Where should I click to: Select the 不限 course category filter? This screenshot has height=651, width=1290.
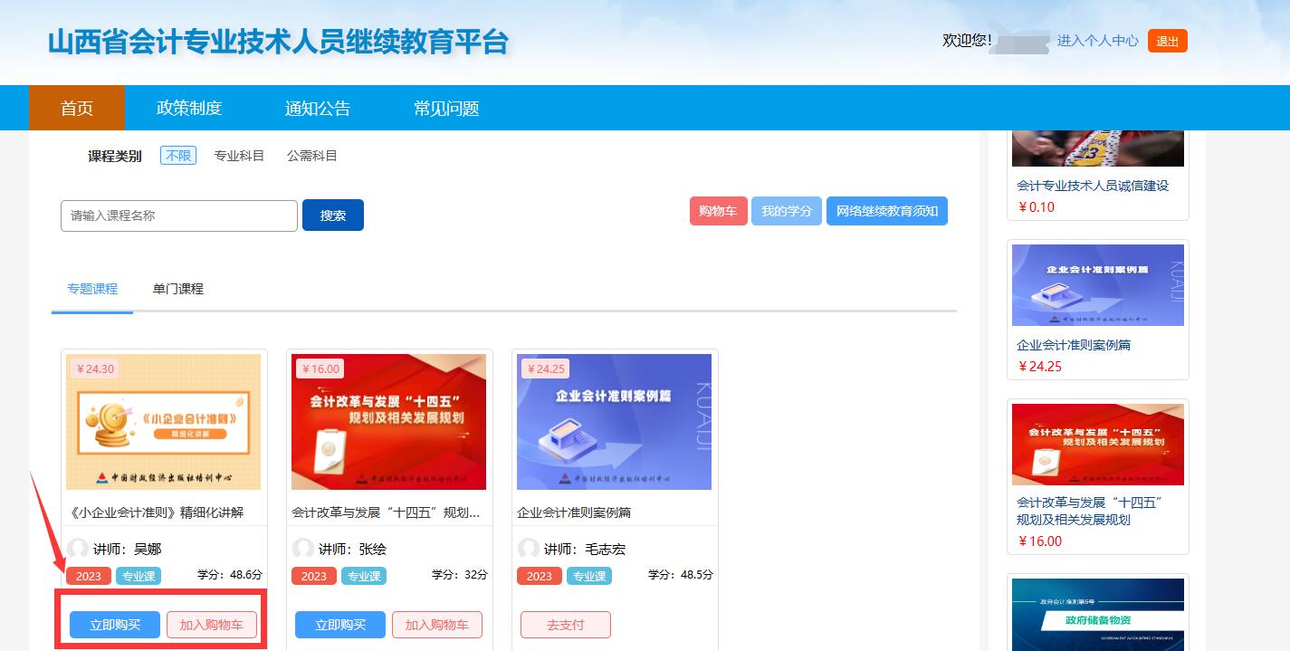(178, 156)
